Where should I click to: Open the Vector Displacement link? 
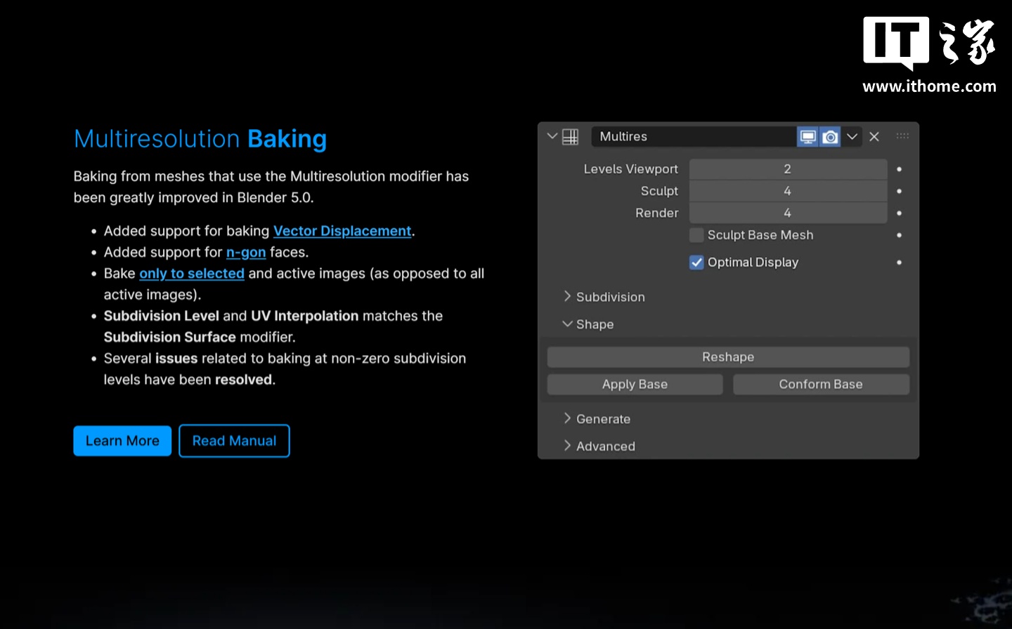pos(342,231)
